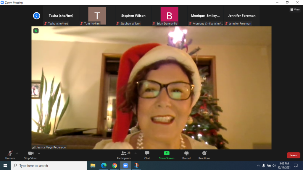Open the View layout menu
Image resolution: width=303 pixels, height=170 pixels.
(x=295, y=9)
